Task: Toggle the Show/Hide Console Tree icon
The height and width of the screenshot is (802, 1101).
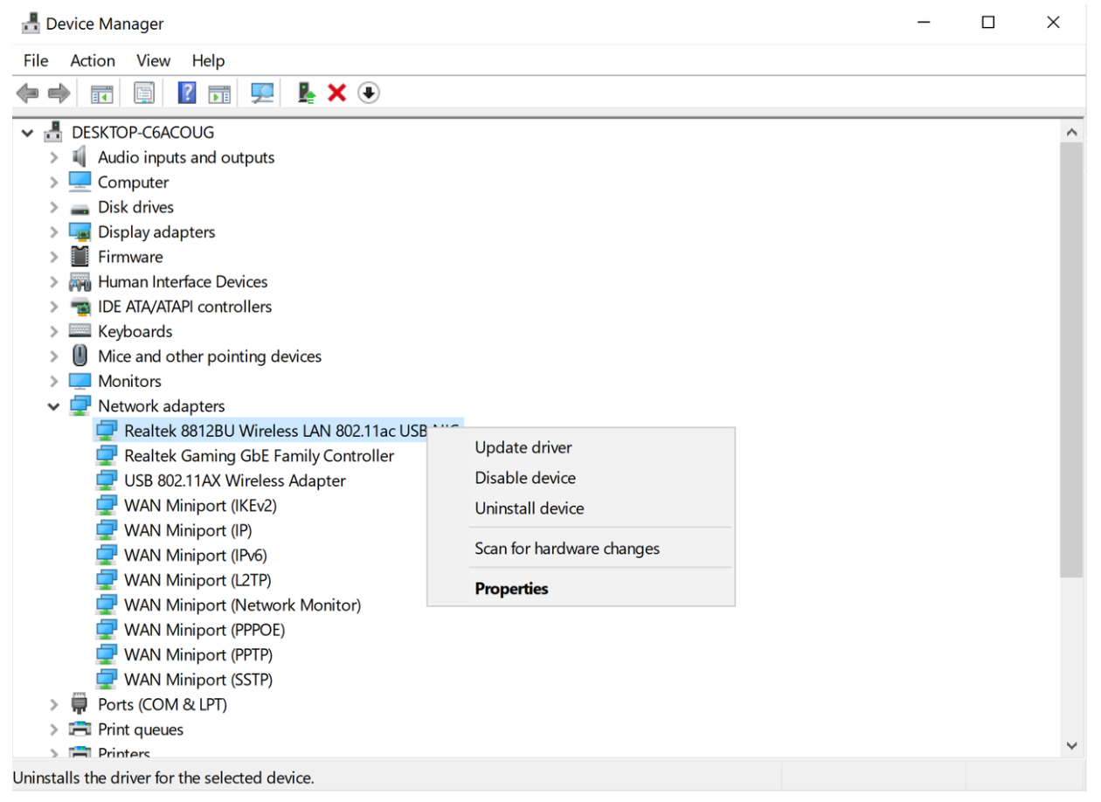Action: pos(102,93)
